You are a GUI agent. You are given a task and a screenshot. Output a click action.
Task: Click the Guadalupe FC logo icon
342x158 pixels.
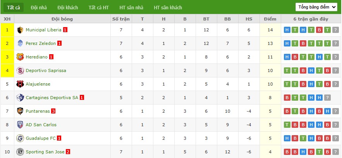[20, 138]
